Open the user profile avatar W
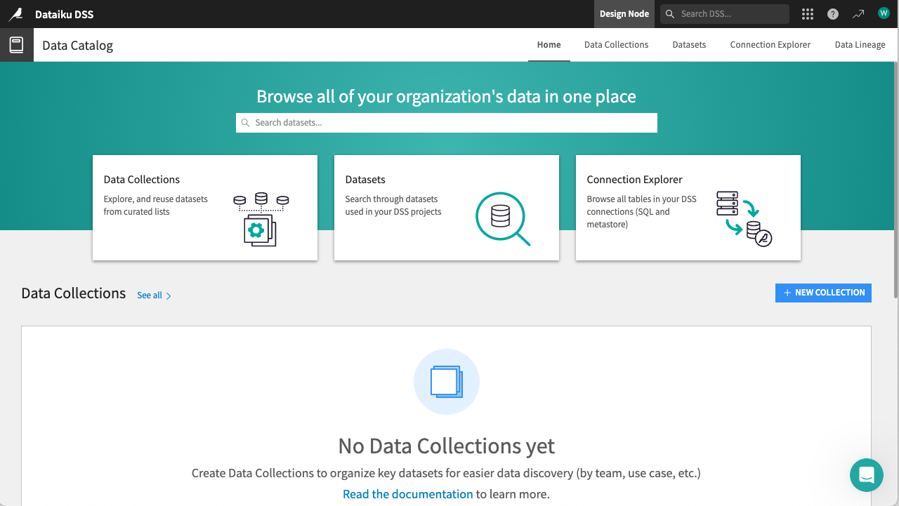The height and width of the screenshot is (506, 899). click(884, 13)
